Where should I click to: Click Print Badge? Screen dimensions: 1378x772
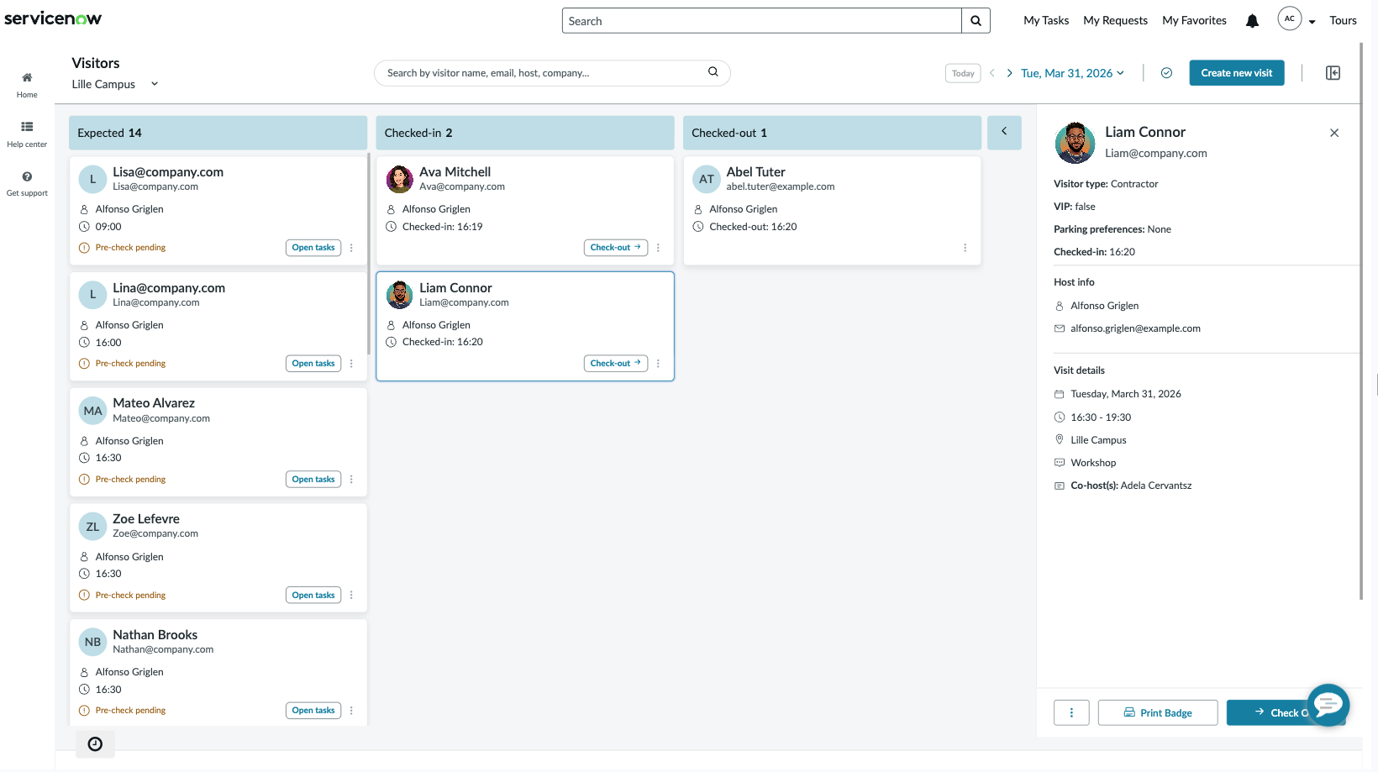1158,712
